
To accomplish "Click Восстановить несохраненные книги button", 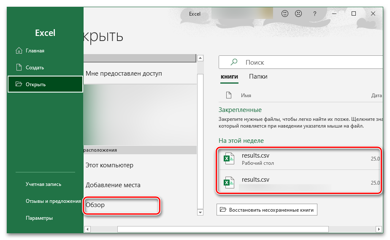I will point(267,210).
